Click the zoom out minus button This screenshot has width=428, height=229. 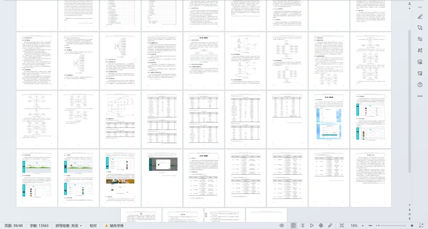click(370, 226)
